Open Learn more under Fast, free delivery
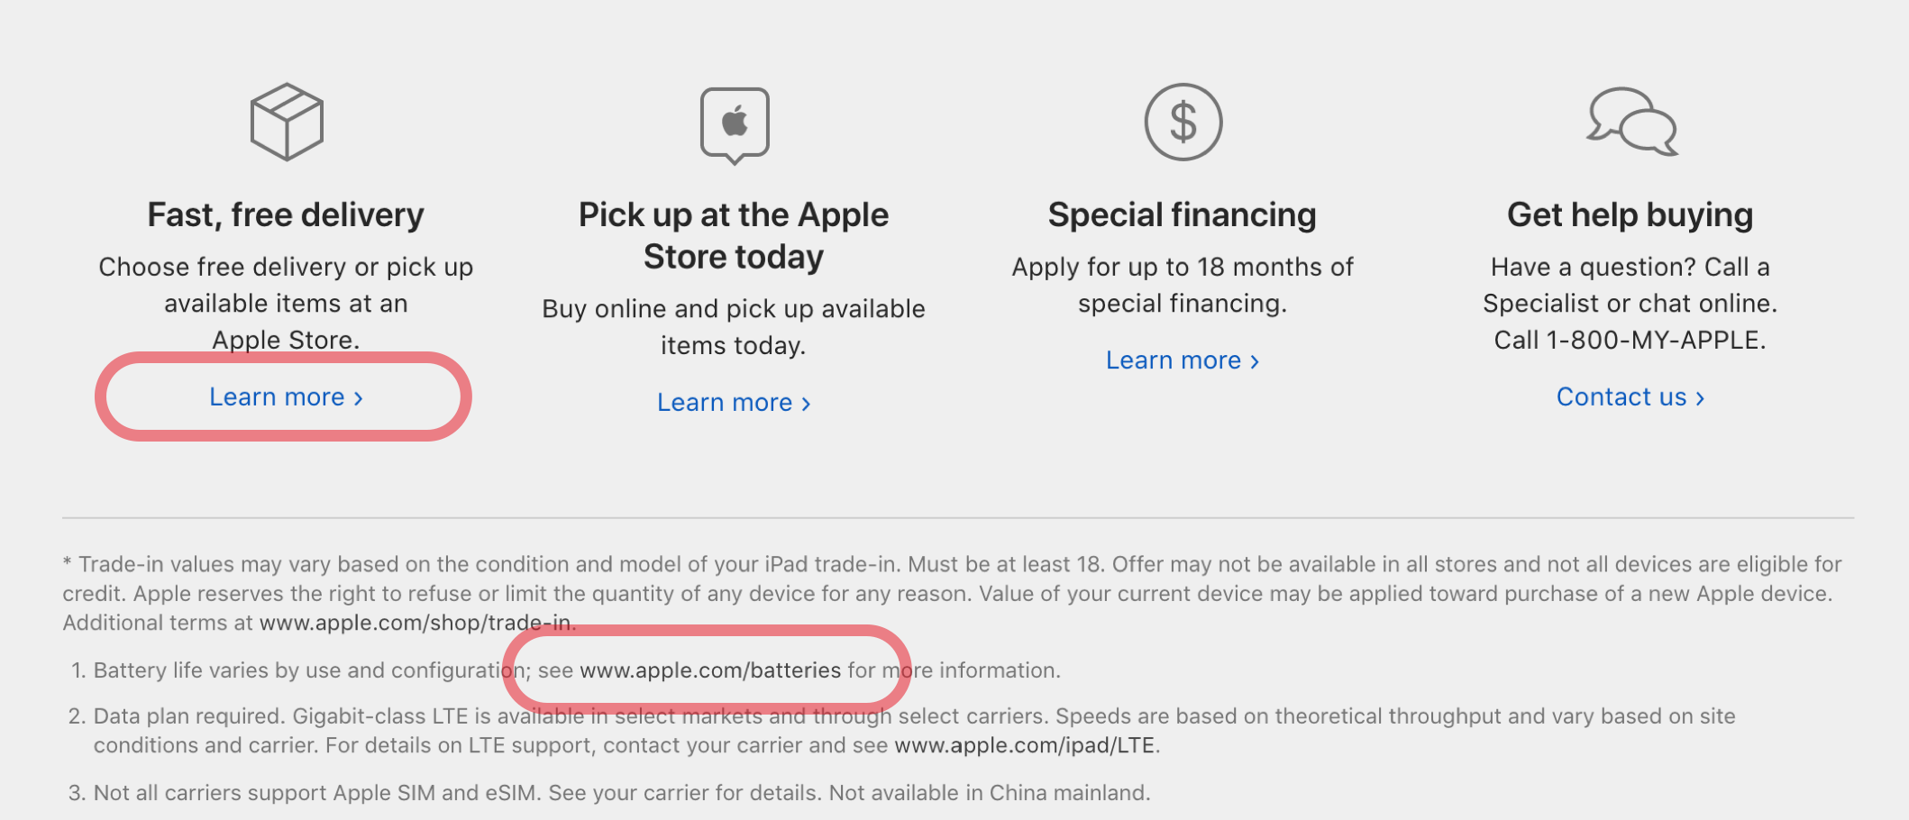 pyautogui.click(x=286, y=397)
